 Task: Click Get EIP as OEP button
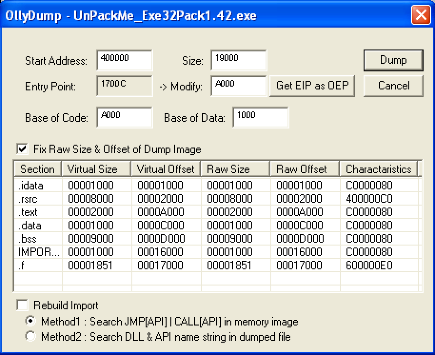tap(312, 86)
